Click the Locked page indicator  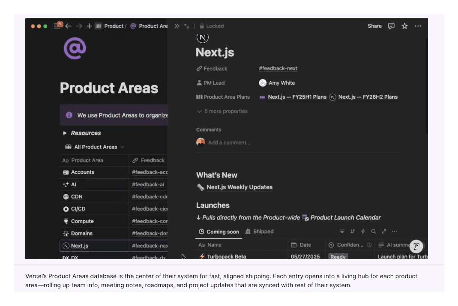point(212,26)
